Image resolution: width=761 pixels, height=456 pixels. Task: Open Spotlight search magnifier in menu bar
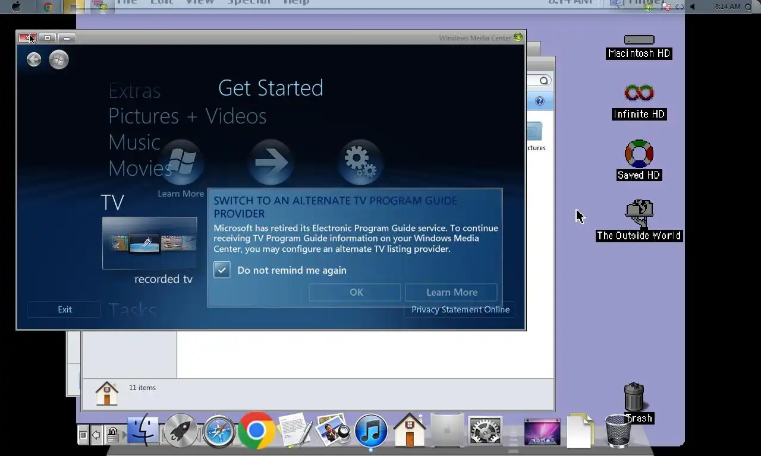point(748,7)
